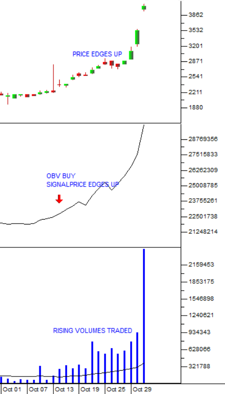Click the OBV line dip below SIGNALPRICE text
Screen dimensions: 225x394
[112, 189]
